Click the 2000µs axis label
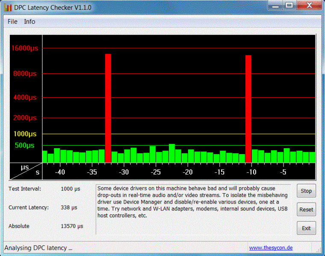The image size is (325, 256). (25, 118)
